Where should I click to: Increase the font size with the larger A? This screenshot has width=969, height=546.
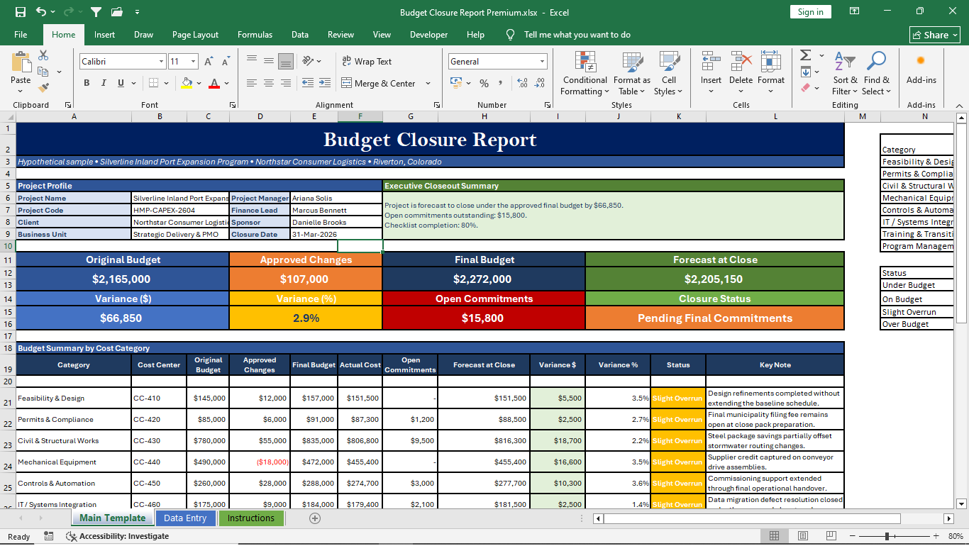(209, 62)
